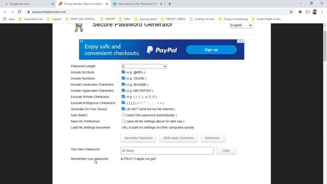Enable the Auto-Select checkbox

tap(123, 115)
